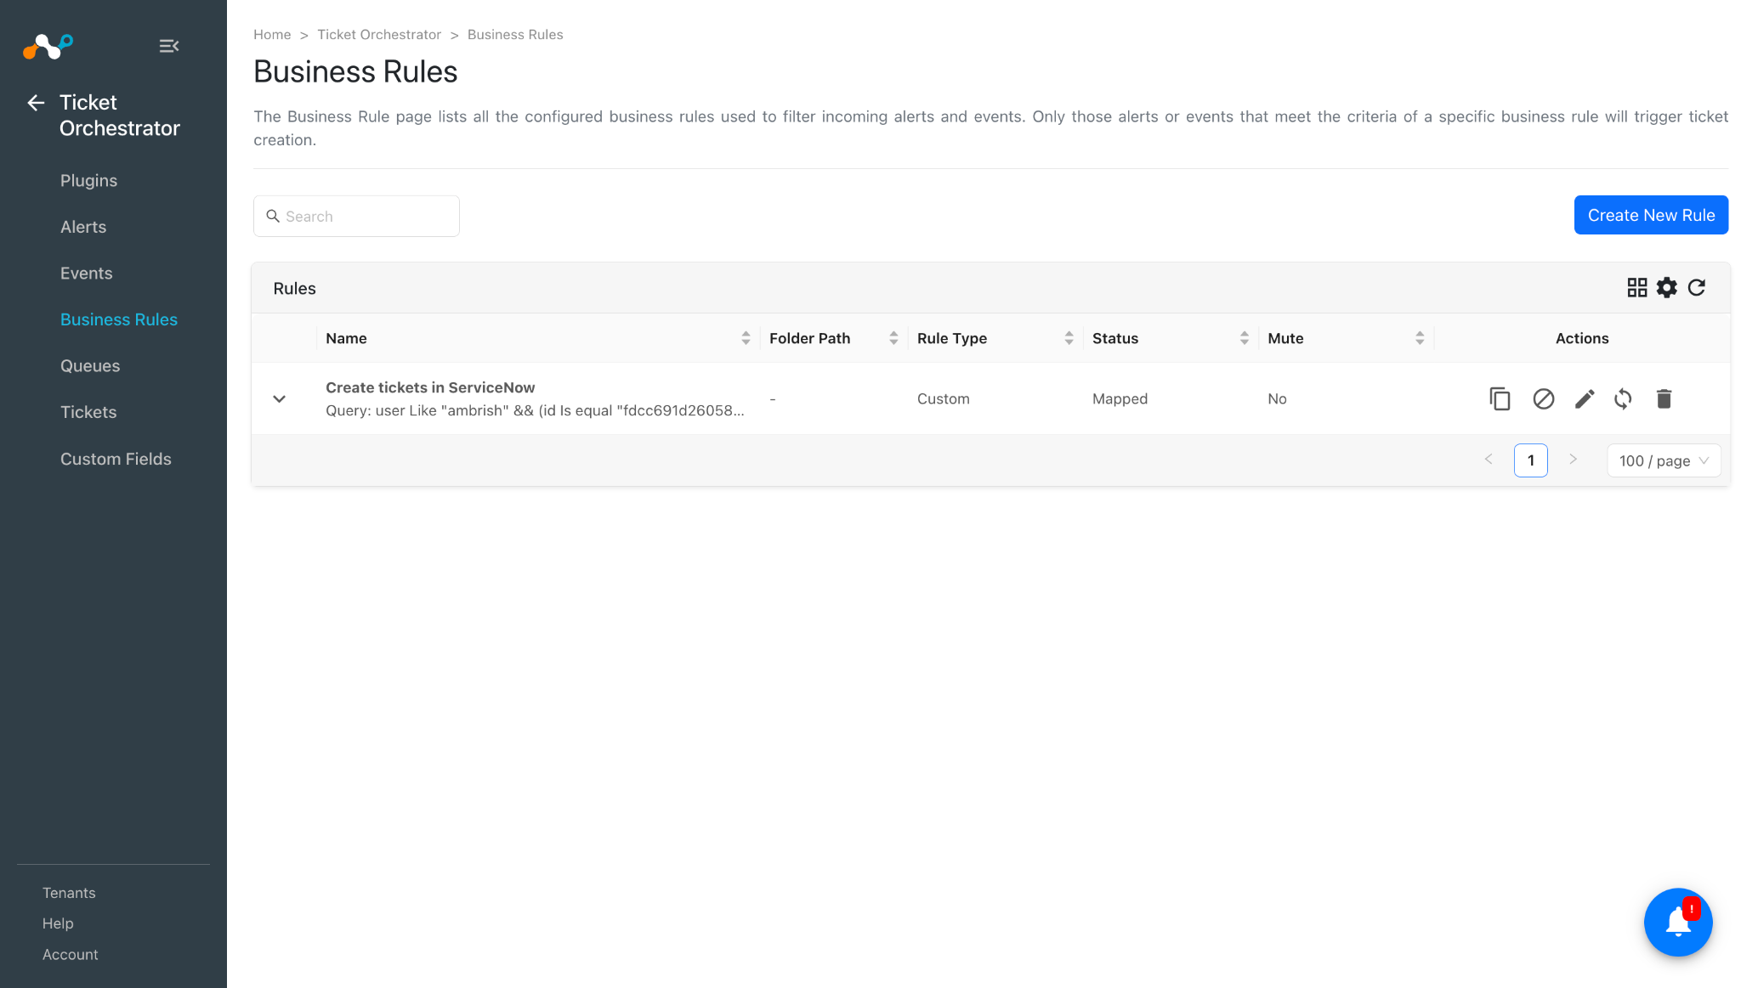Sort rules by Folder Path
This screenshot has width=1741, height=988.
tap(893, 338)
